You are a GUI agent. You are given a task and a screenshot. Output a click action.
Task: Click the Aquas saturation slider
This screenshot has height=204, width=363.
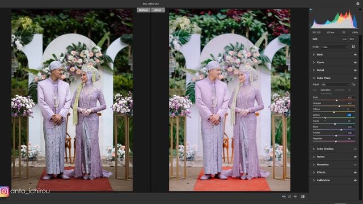(334, 124)
